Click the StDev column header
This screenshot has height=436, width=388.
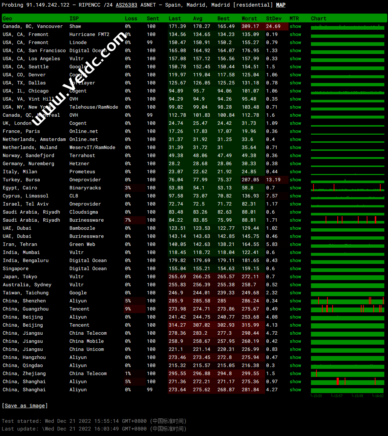pos(274,18)
